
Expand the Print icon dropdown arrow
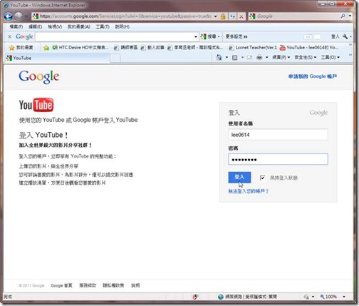click(267, 58)
